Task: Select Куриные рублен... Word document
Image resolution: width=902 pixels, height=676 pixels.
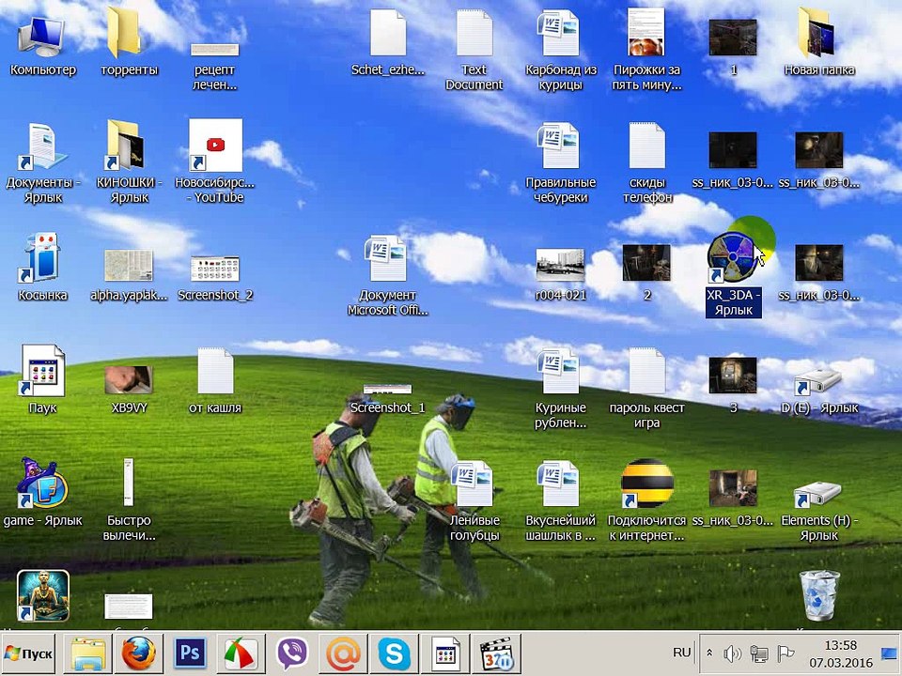Action: pos(560,390)
